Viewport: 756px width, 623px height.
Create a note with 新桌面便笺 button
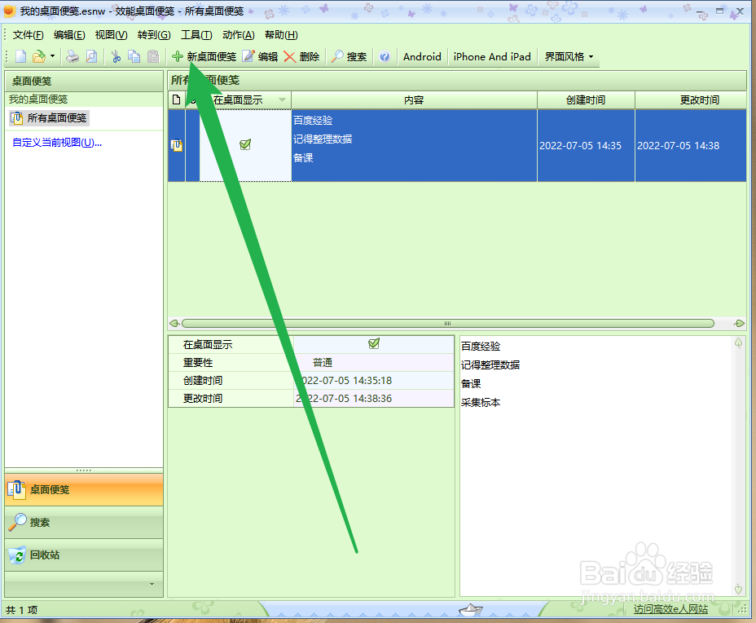pyautogui.click(x=204, y=56)
